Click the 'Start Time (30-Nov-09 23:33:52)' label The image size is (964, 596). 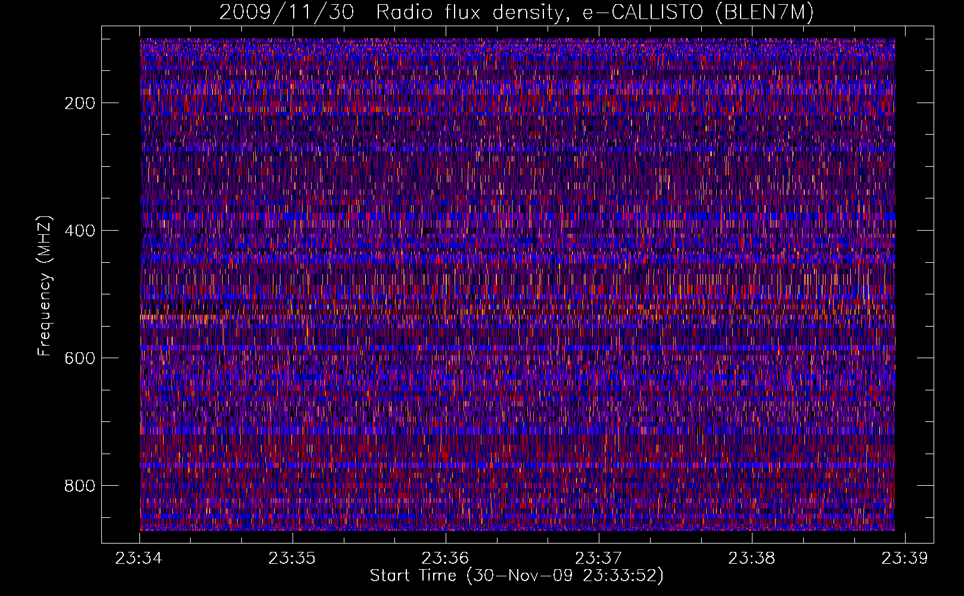(517, 576)
